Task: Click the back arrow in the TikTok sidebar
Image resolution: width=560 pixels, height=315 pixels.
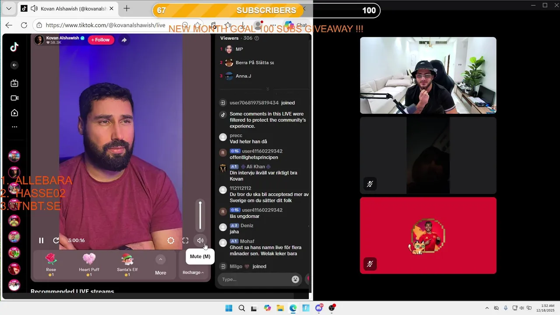Action: 14,65
